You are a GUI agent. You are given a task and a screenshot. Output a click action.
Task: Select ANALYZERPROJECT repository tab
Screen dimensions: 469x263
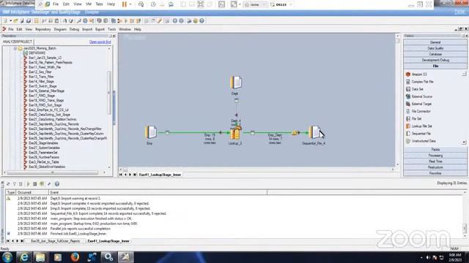coord(17,42)
